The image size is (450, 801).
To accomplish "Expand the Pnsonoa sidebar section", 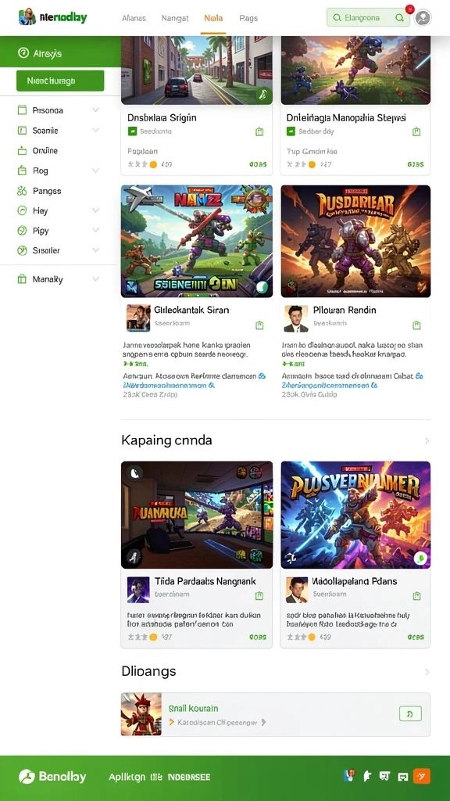I will 95,110.
